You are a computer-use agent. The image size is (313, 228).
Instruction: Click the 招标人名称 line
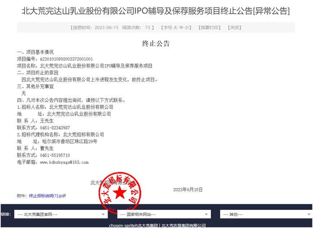65,107
